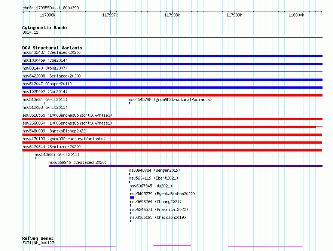Open the Cytogenetic Bands track heading

[45, 28]
